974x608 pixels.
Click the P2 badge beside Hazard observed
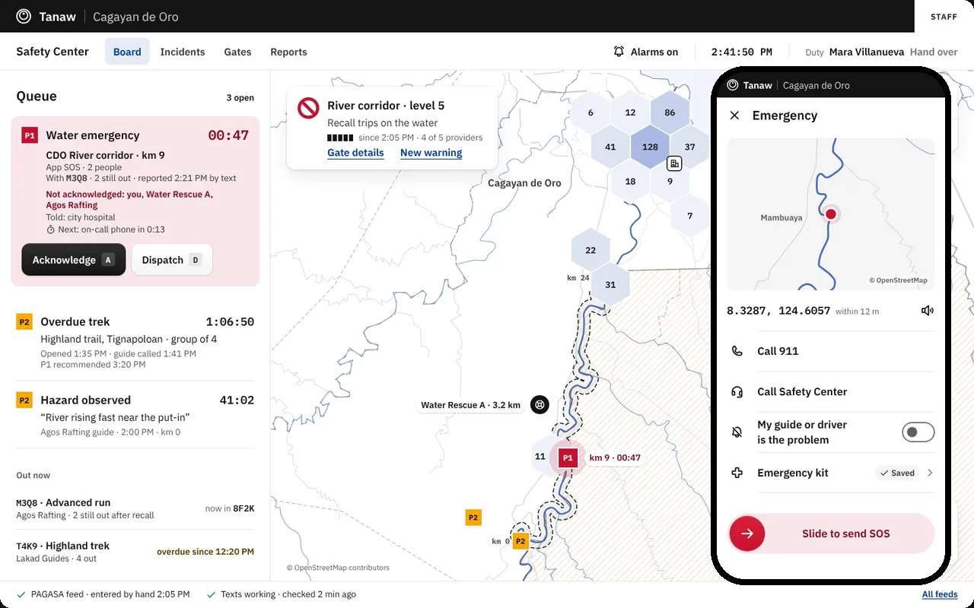(x=24, y=400)
